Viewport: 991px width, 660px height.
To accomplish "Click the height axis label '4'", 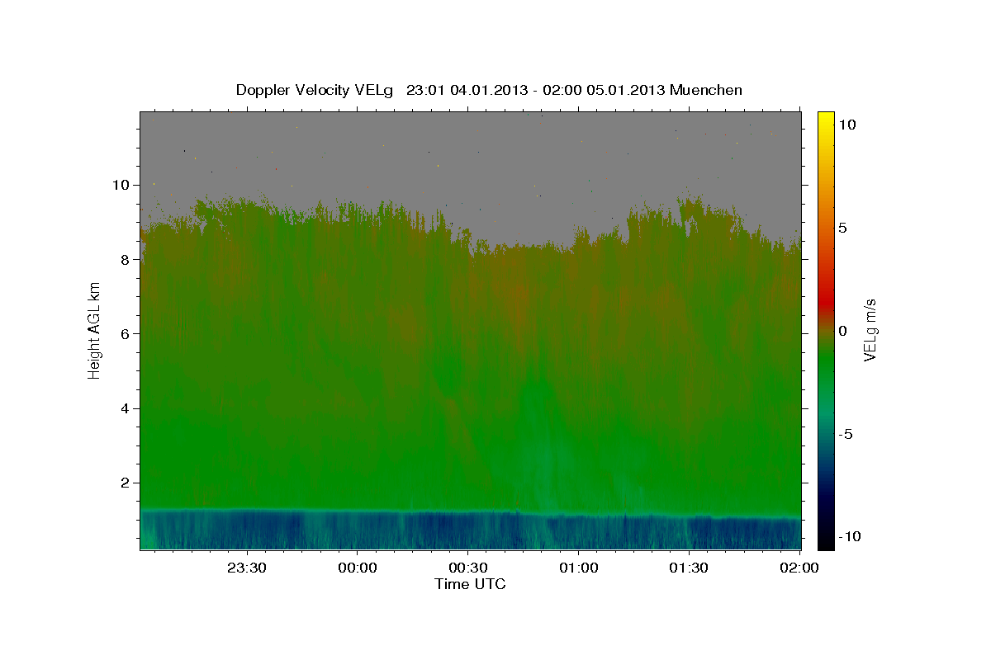I will pos(126,408).
